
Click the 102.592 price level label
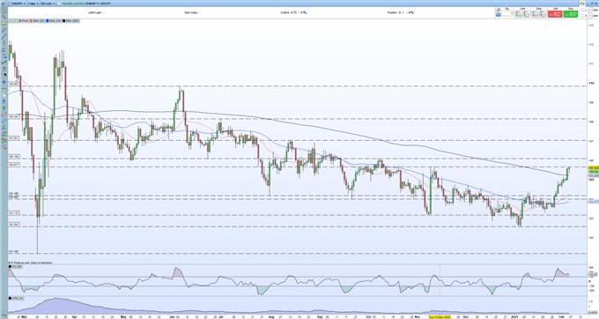(x=14, y=225)
